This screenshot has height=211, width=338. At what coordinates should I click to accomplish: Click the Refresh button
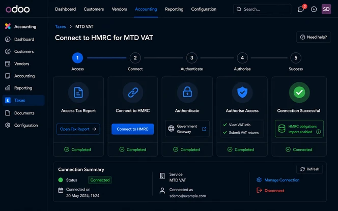tap(309, 169)
